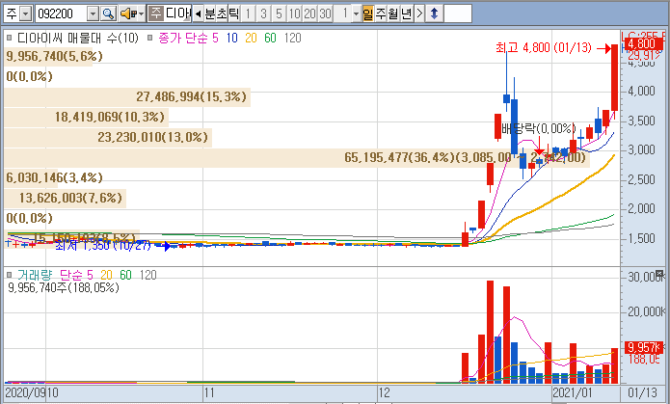Click the 3 interval button
Screen dimensions: 670x404
(x=263, y=13)
